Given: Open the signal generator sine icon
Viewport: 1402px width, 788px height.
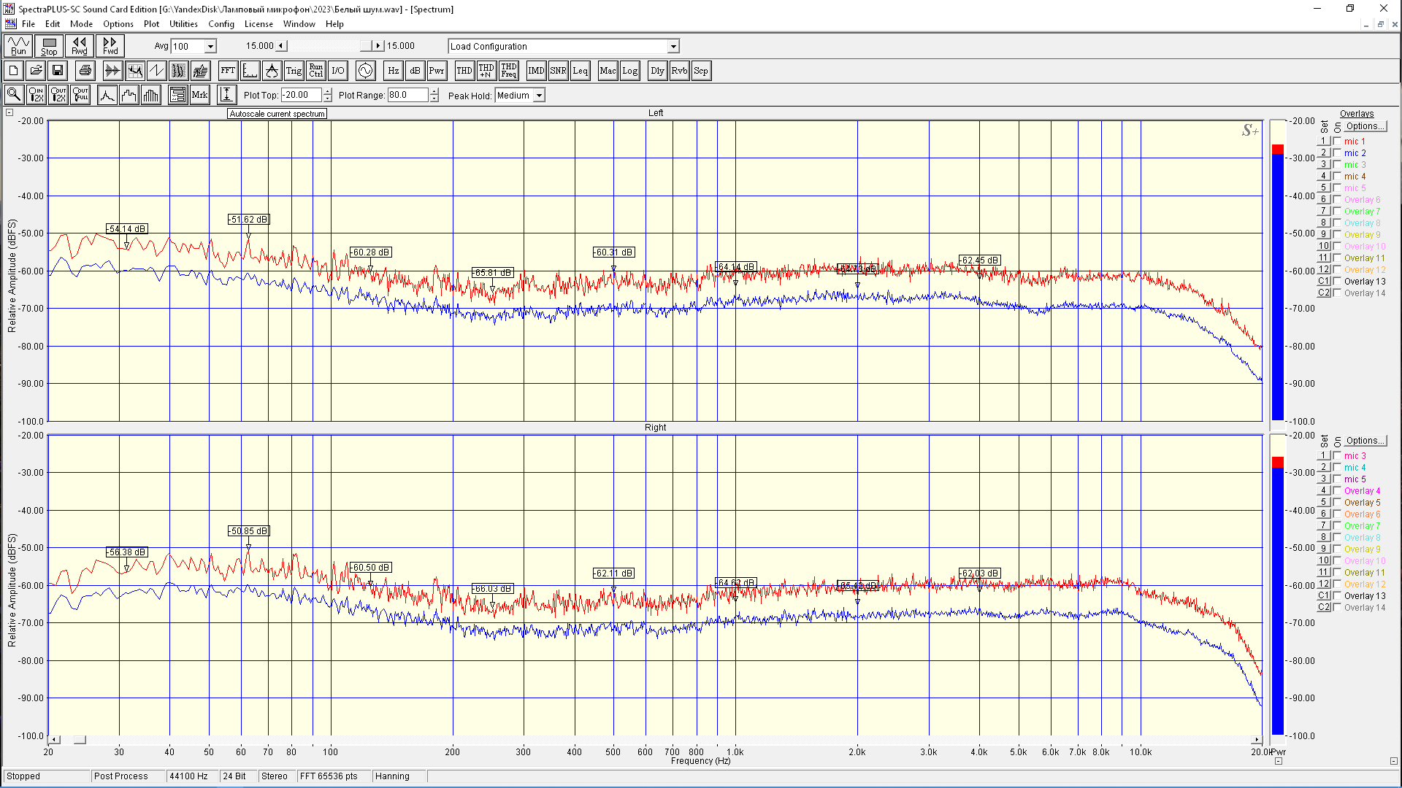Looking at the screenshot, I should tap(365, 71).
